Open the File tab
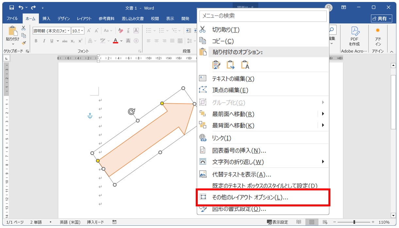This screenshot has width=399, height=228. [12, 19]
